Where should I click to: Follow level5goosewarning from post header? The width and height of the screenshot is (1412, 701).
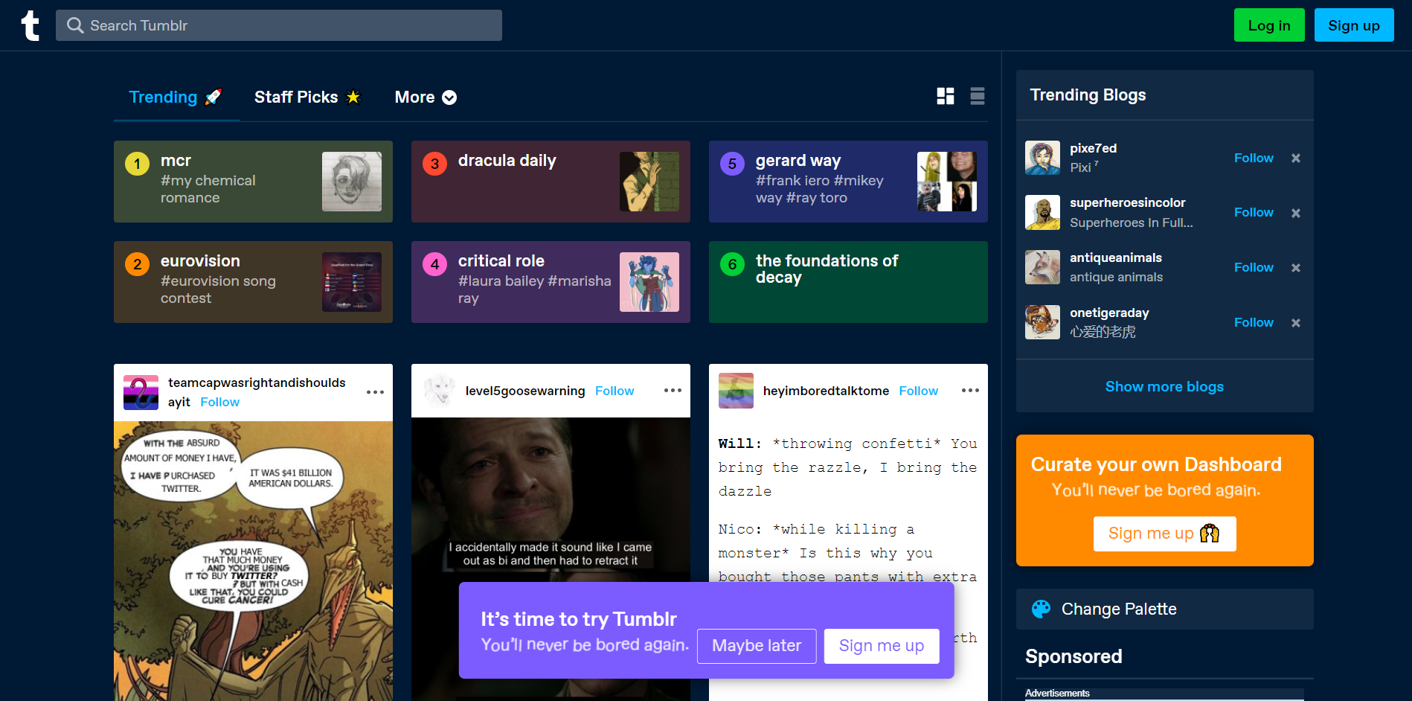614,391
